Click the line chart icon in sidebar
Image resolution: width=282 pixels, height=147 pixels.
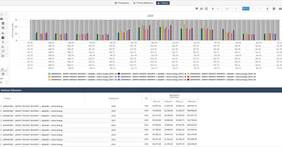point(3,56)
